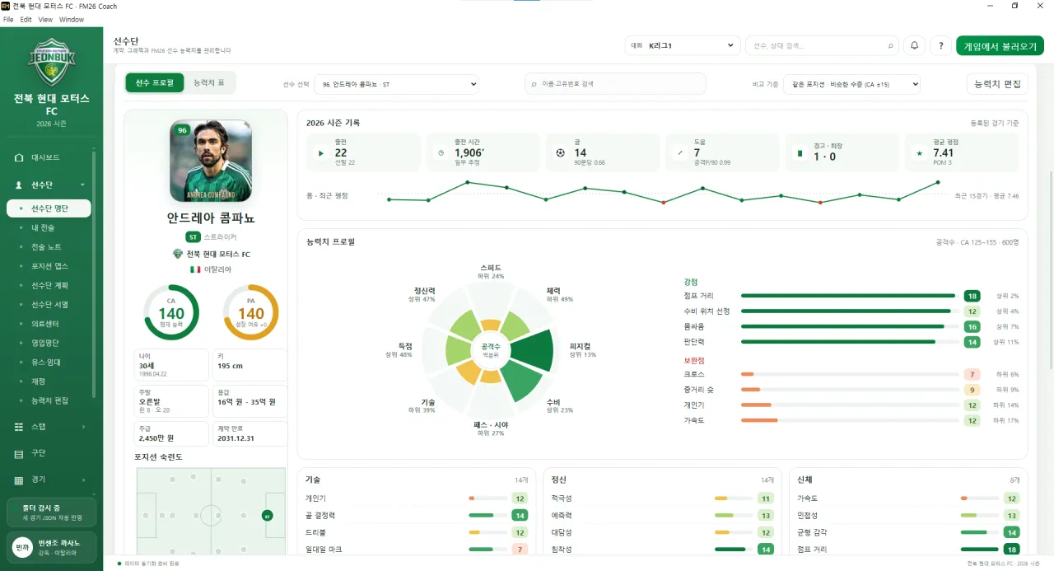Click the 출전 시간 clock icon
The image size is (1054, 571).
click(x=441, y=153)
